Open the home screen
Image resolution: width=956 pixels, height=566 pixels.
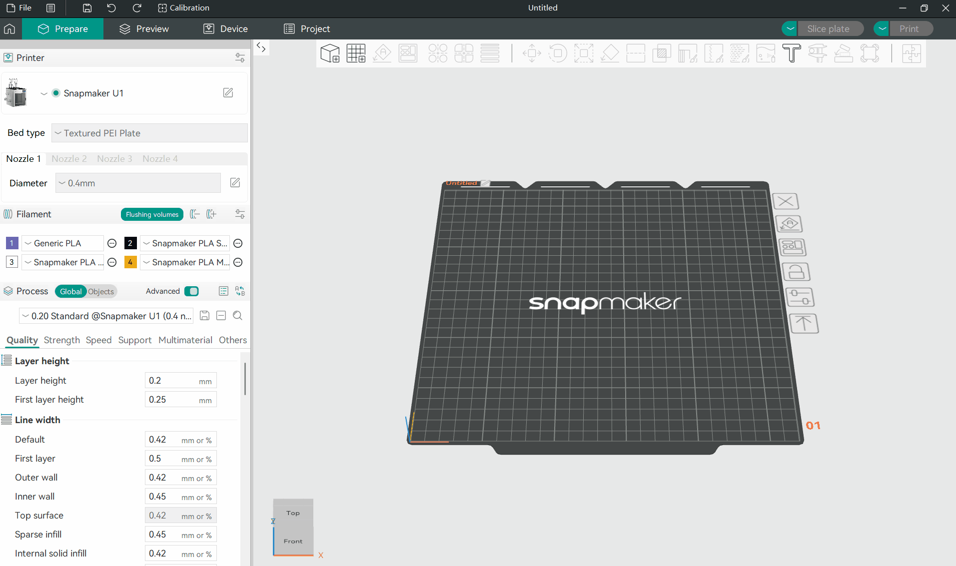pyautogui.click(x=9, y=29)
